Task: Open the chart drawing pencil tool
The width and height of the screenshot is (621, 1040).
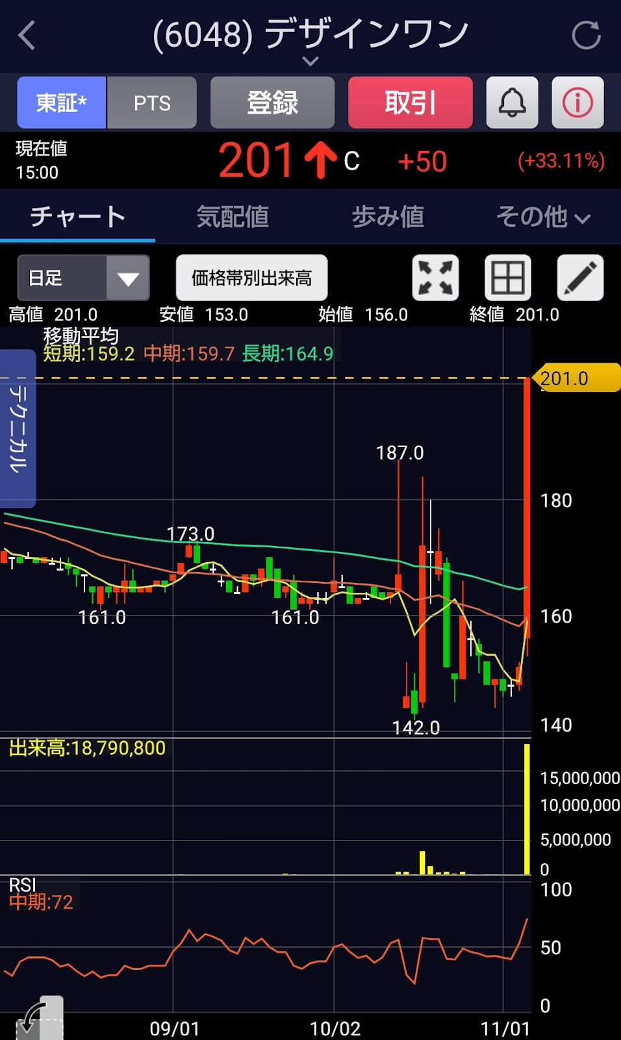Action: point(580,278)
